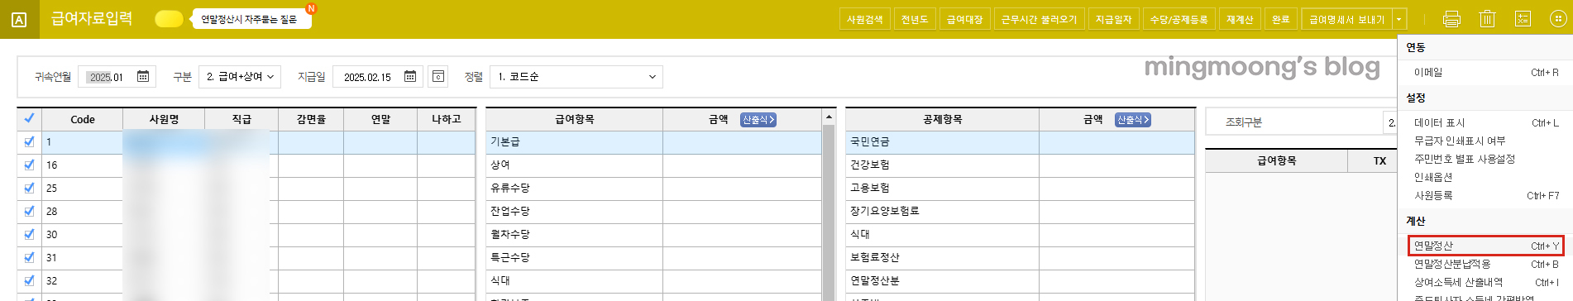Open calendar picker for 귀속연월

coord(143,76)
